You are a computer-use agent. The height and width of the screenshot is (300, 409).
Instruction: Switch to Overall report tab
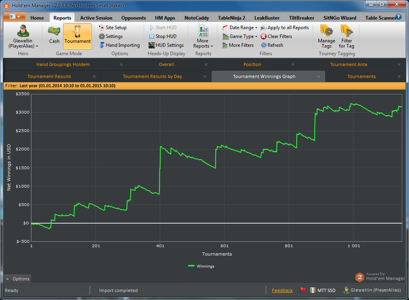(167, 64)
